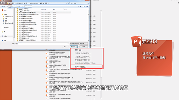179x100 pixels.
Task: Select folder PPT中如何从当前页开始播放？
Action: [x=26, y=28]
